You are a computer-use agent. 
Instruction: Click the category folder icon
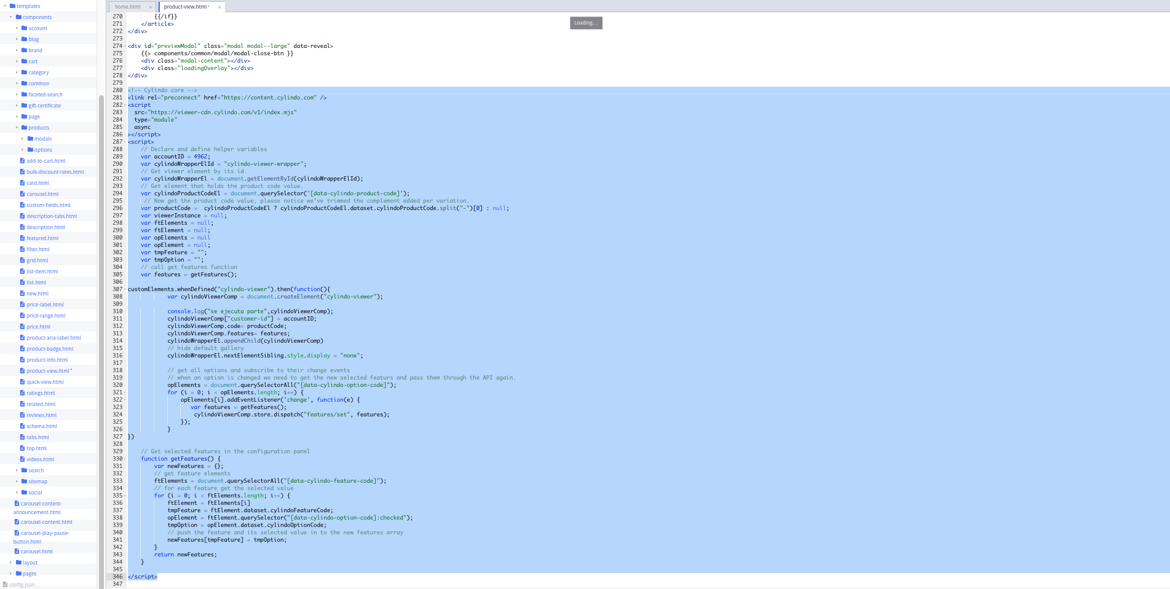24,72
